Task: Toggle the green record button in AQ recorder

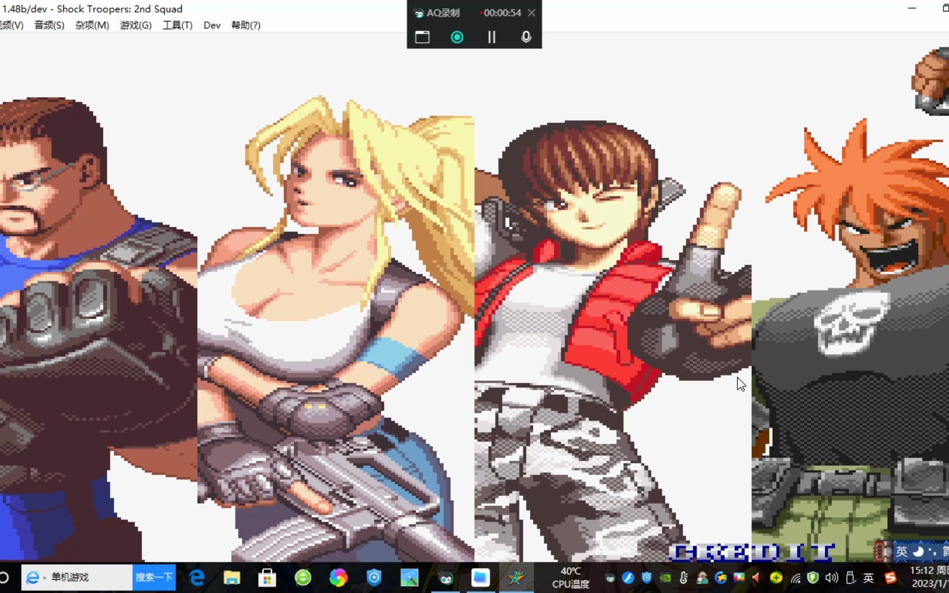Action: click(457, 37)
